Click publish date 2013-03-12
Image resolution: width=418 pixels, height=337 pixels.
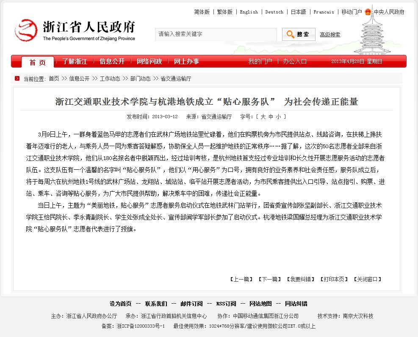coord(165,117)
